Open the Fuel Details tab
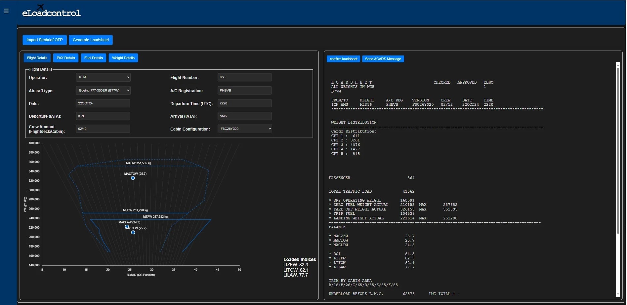This screenshot has width=627, height=305. tap(94, 58)
